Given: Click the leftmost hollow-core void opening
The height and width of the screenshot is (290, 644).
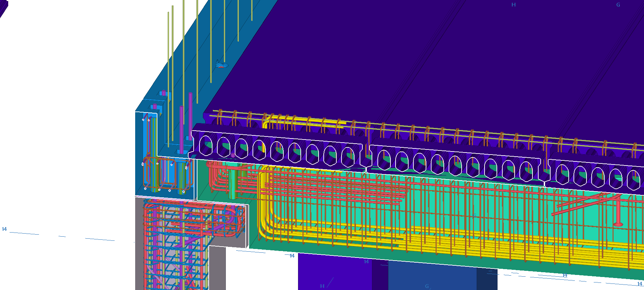Looking at the screenshot, I should pyautogui.click(x=206, y=146).
